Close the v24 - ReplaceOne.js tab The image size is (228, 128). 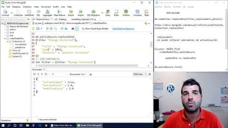52,19
